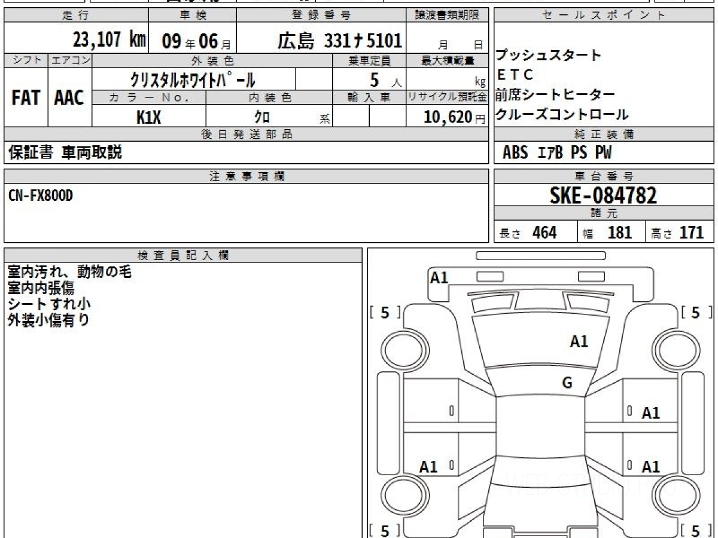Select the 高さ 171 height value
Image resolution: width=718 pixels, height=538 pixels.
coord(680,233)
